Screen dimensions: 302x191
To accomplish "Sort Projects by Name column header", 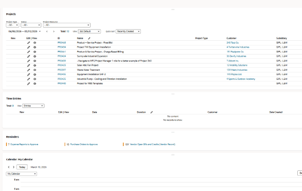I will click(80, 38).
